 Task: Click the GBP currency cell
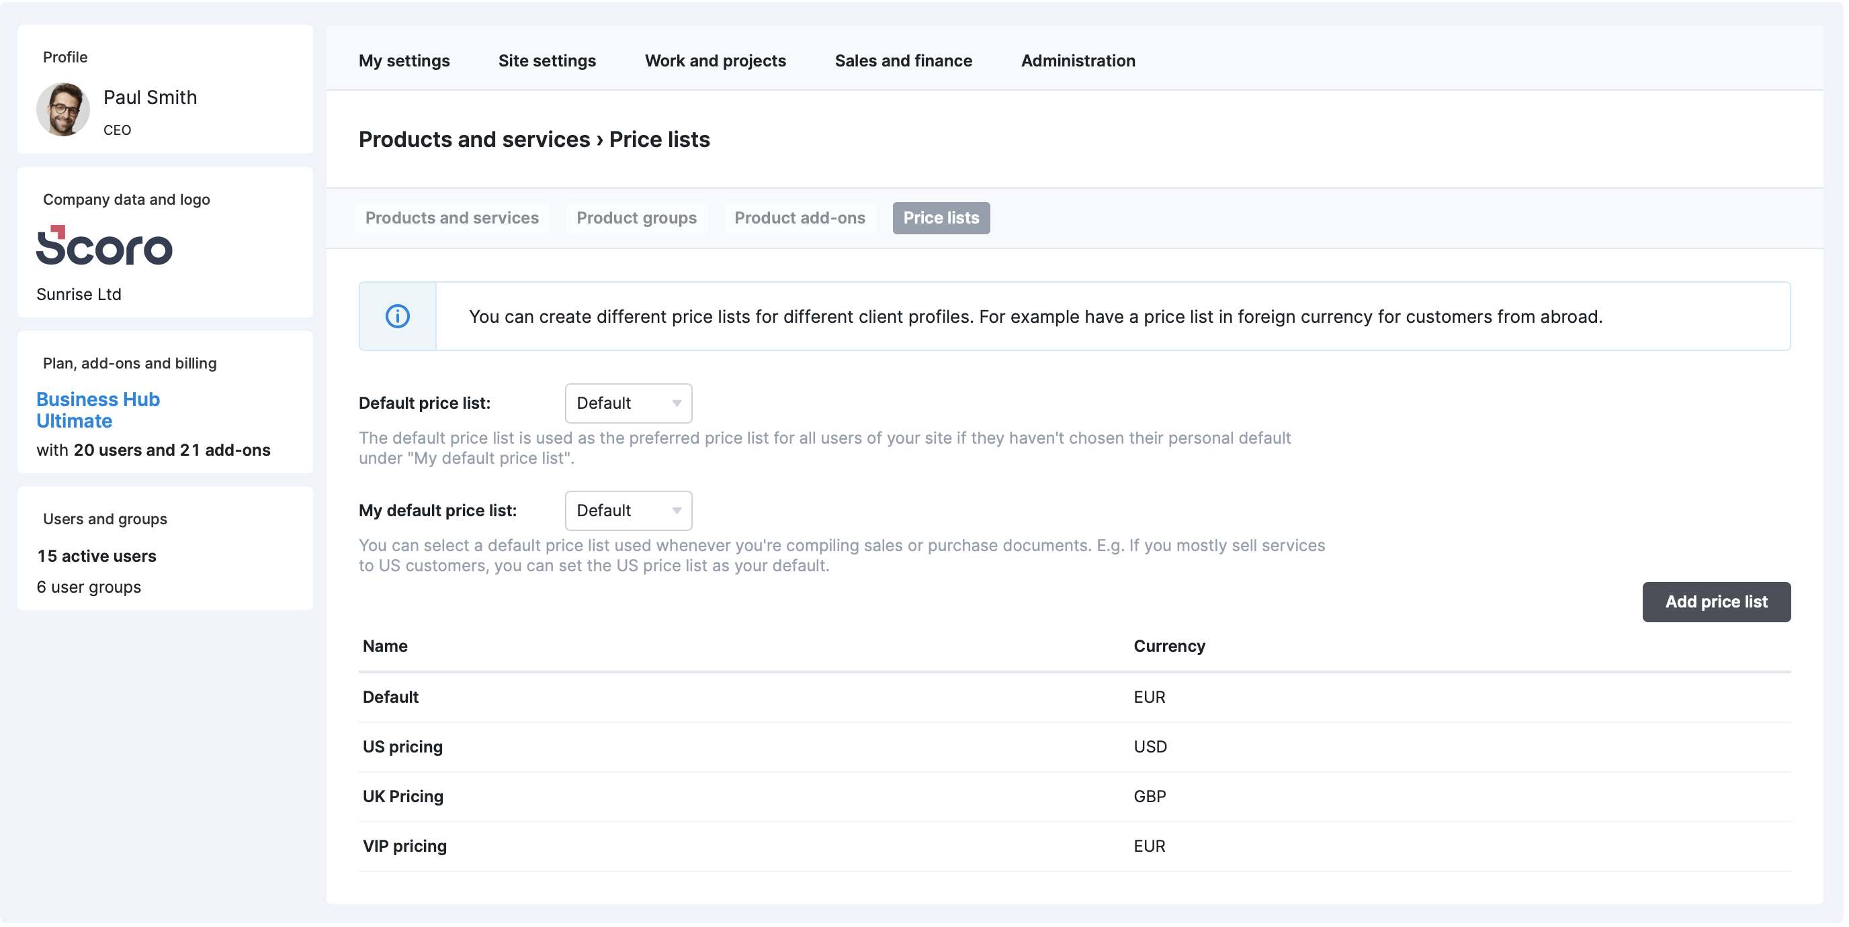[1150, 797]
